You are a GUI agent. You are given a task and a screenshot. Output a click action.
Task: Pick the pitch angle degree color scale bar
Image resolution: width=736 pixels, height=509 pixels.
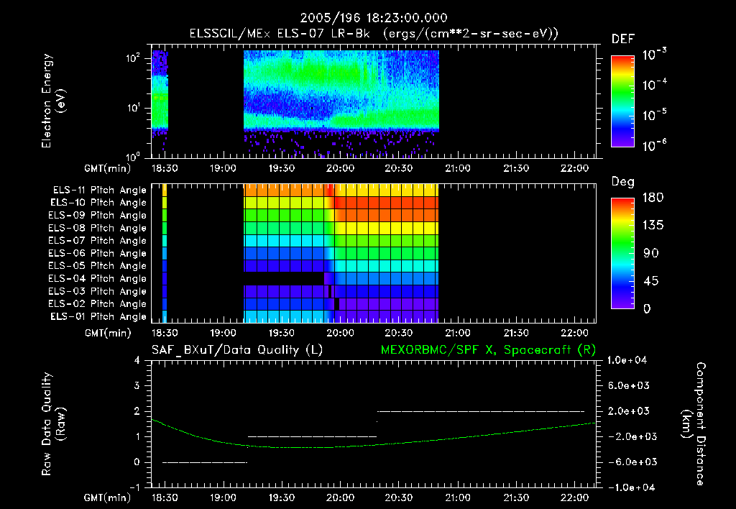click(623, 253)
